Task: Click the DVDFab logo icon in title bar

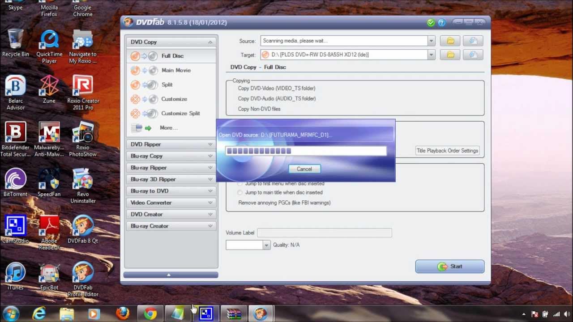Action: pyautogui.click(x=128, y=22)
